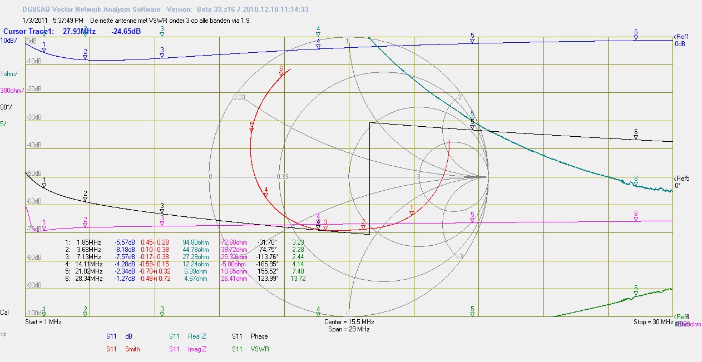Click the measurement timestamp 5:37:49 PM
Viewport: 702px width, 362px height.
click(x=67, y=20)
